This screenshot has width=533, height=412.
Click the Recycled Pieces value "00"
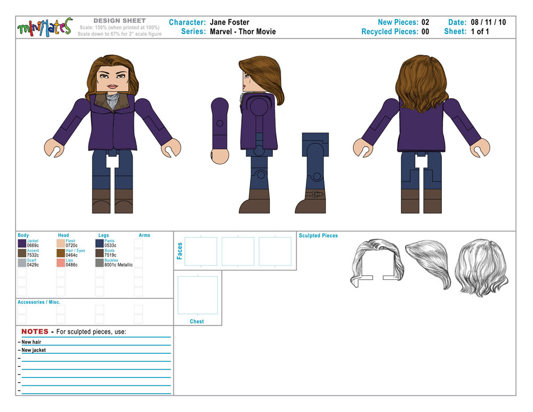coord(425,31)
